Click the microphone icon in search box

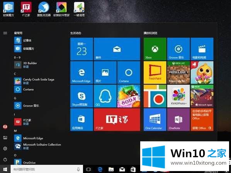[78, 169]
